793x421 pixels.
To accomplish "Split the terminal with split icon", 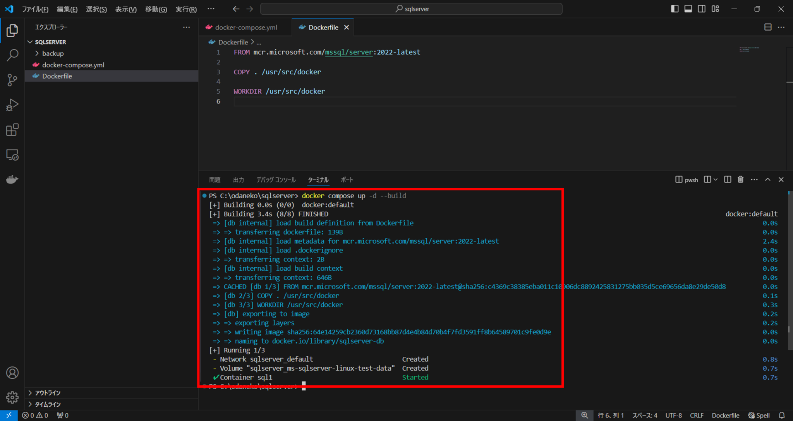I will point(728,179).
